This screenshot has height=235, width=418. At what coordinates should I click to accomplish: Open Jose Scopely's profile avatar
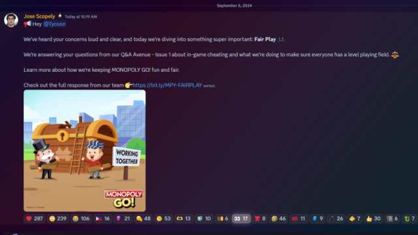click(11, 20)
